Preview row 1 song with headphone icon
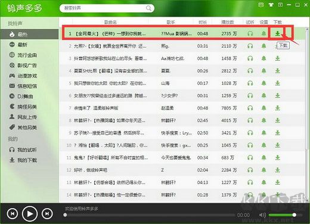The height and width of the screenshot is (224, 310). point(250,33)
